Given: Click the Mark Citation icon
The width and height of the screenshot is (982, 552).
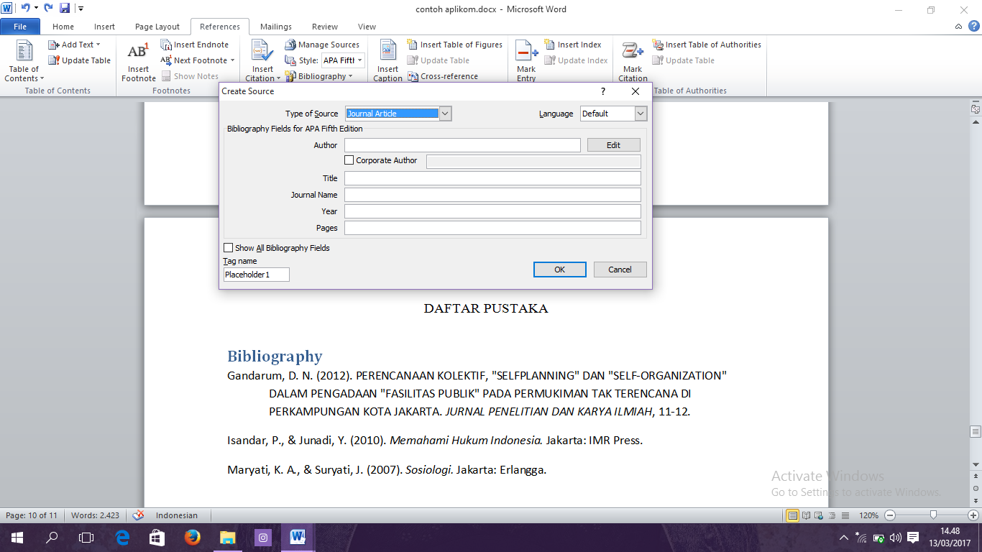Looking at the screenshot, I should coord(632,59).
